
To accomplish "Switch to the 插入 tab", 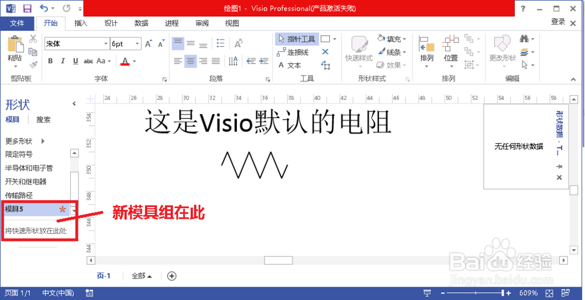I will (x=81, y=23).
